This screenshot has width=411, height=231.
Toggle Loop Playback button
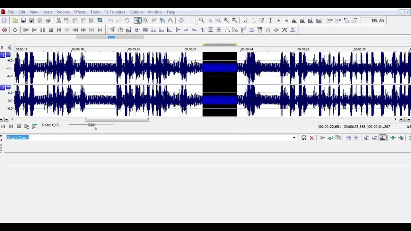[15, 30]
